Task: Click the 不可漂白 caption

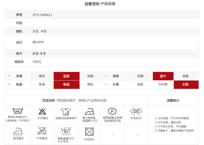Action: pyautogui.click(x=43, y=118)
